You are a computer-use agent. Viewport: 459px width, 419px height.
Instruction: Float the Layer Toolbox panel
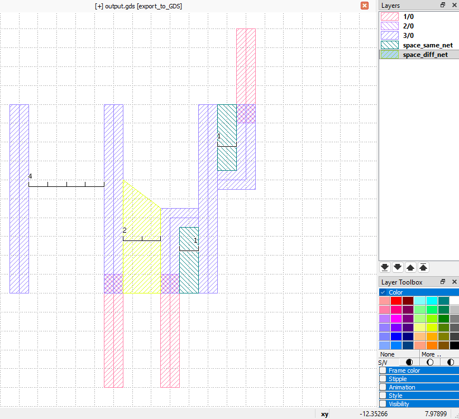point(443,282)
